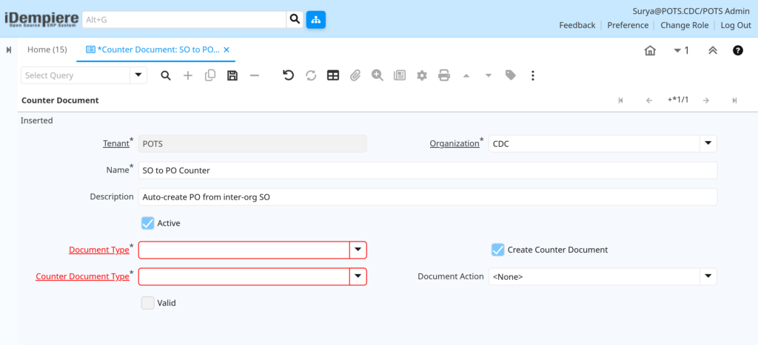Undo changes with the undo arrow icon
This screenshot has height=345, width=758.
[x=289, y=75]
